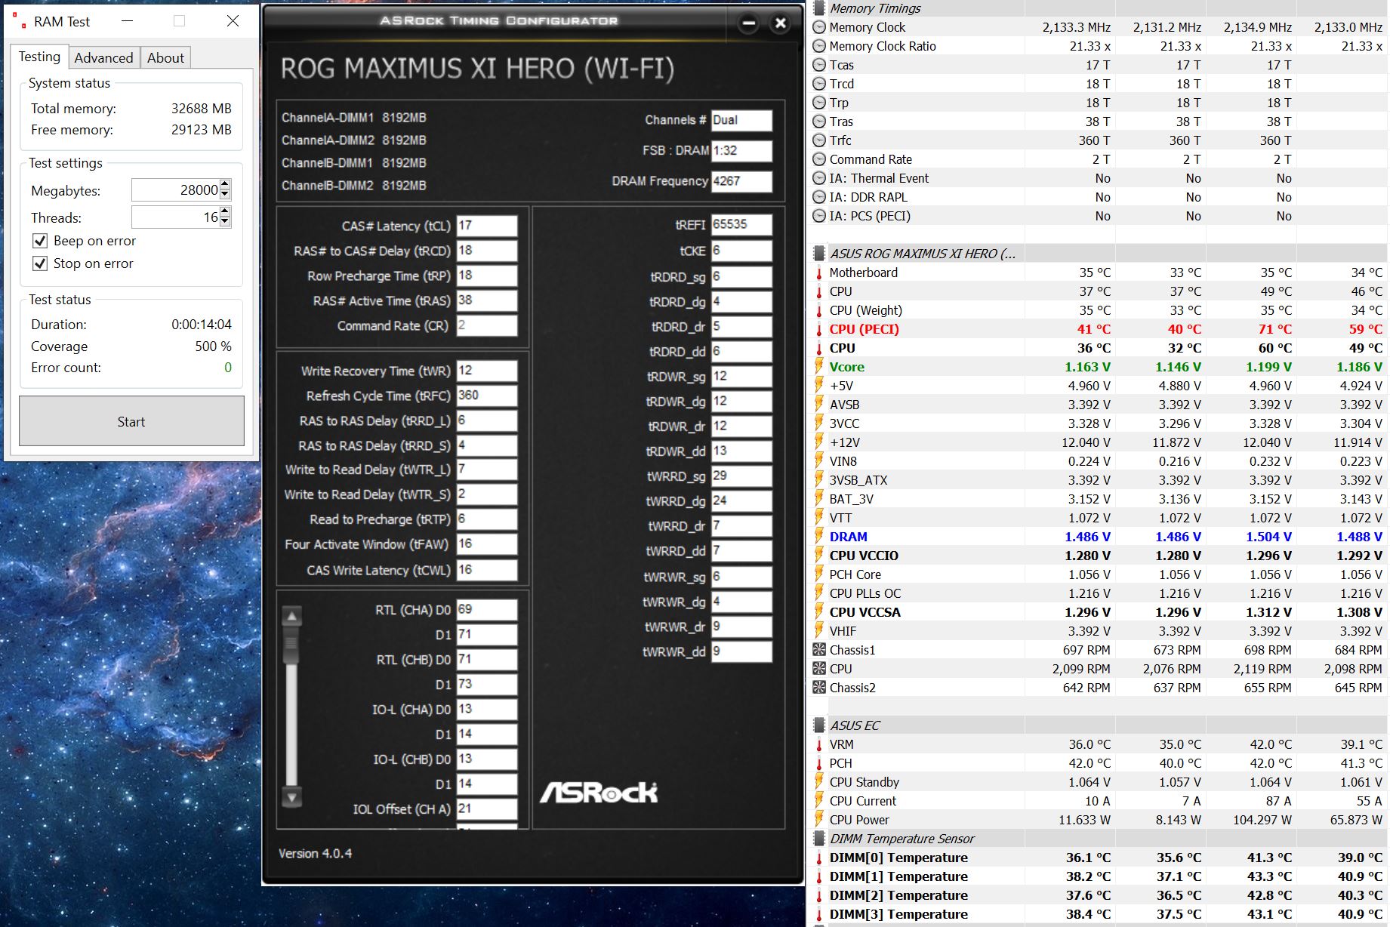Click the IA: Thermal Event icon
Image resolution: width=1390 pixels, height=927 pixels.
point(818,178)
